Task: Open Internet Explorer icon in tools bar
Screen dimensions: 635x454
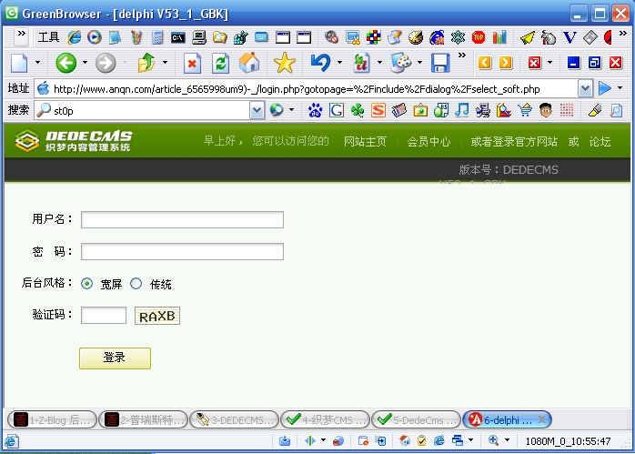Action: pos(74,37)
